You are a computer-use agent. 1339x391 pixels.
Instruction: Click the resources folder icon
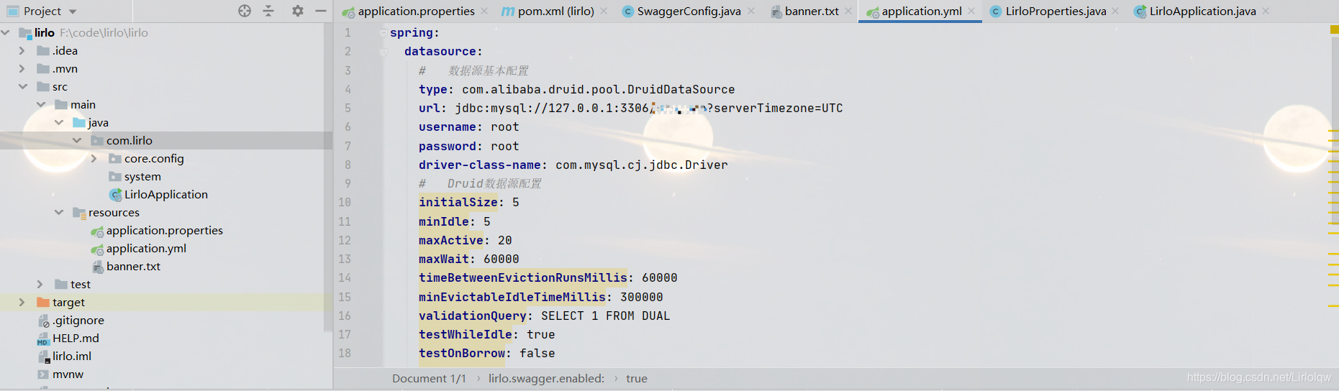click(79, 212)
